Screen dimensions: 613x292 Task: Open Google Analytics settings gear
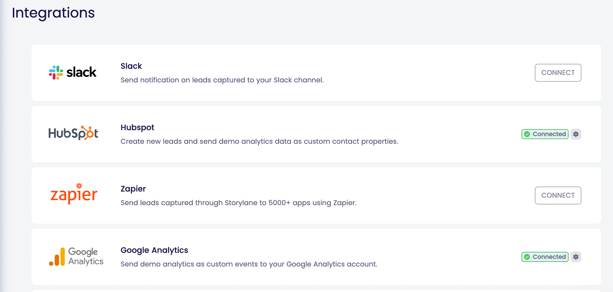pyautogui.click(x=576, y=257)
